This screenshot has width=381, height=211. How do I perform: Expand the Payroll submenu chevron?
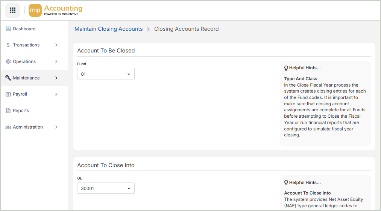[x=56, y=94]
